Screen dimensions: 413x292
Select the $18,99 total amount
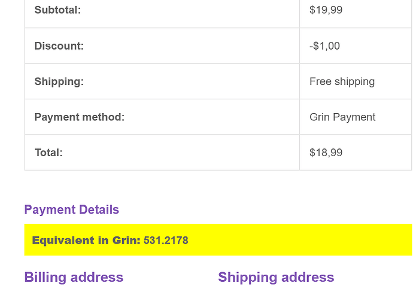[326, 153]
